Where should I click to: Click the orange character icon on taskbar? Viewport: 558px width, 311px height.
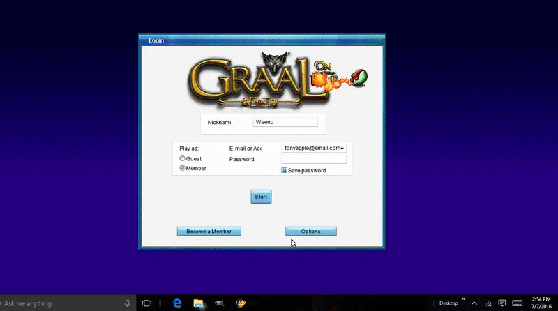pyautogui.click(x=241, y=303)
